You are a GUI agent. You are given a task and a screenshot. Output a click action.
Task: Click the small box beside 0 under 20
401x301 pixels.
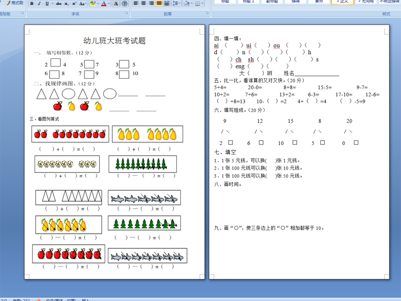pyautogui.click(x=356, y=142)
